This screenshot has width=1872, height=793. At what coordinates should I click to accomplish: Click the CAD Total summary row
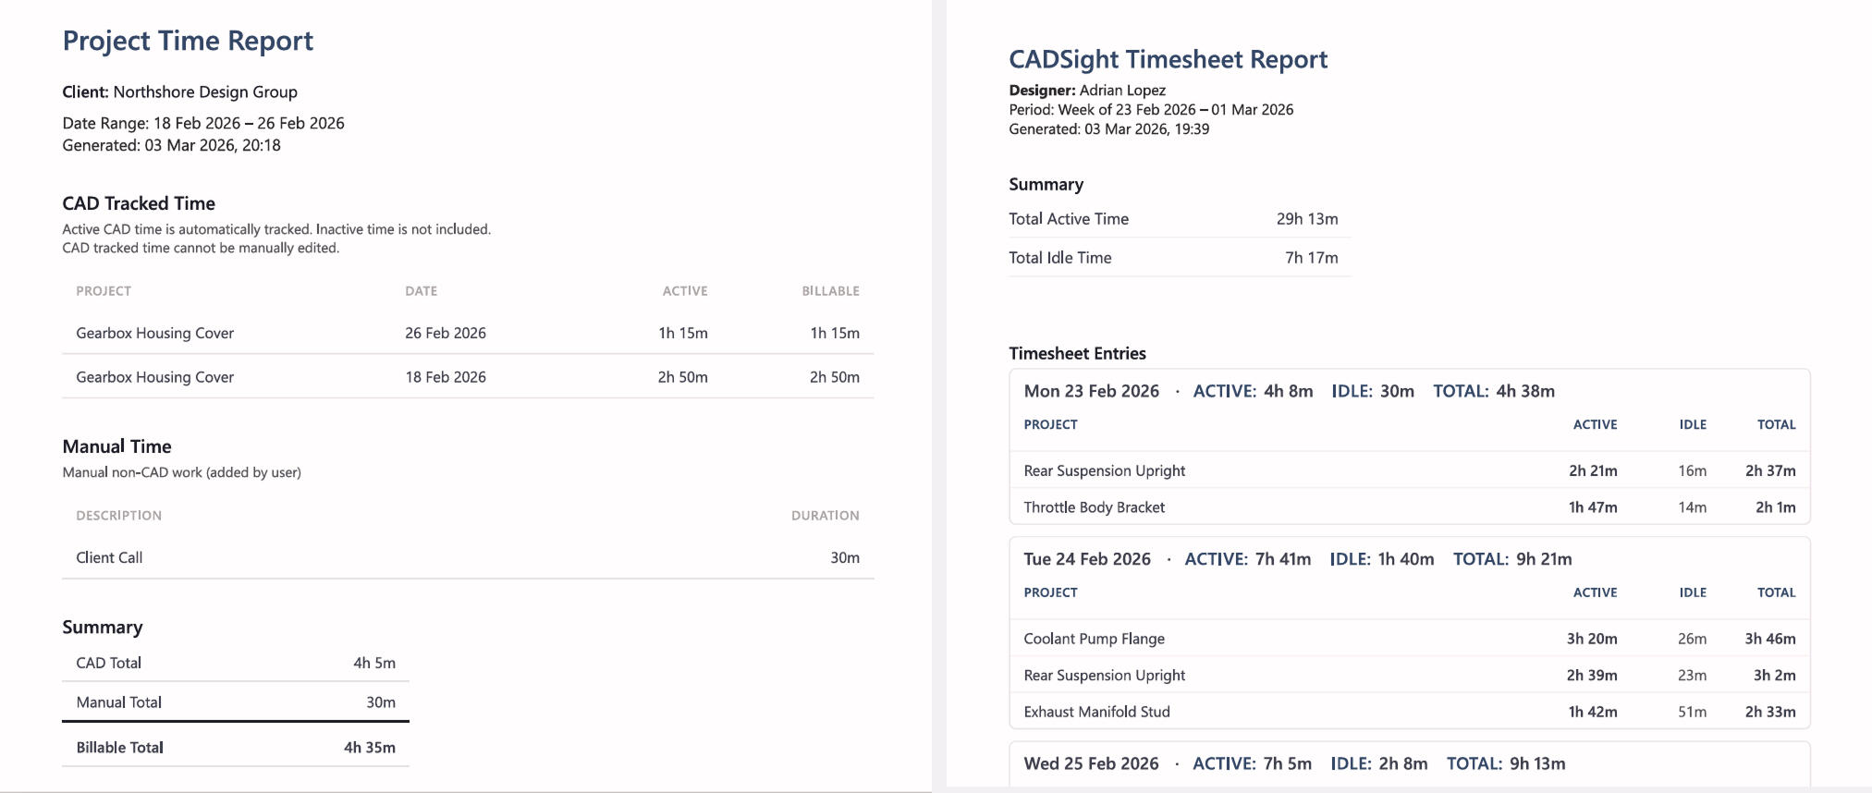click(x=235, y=663)
